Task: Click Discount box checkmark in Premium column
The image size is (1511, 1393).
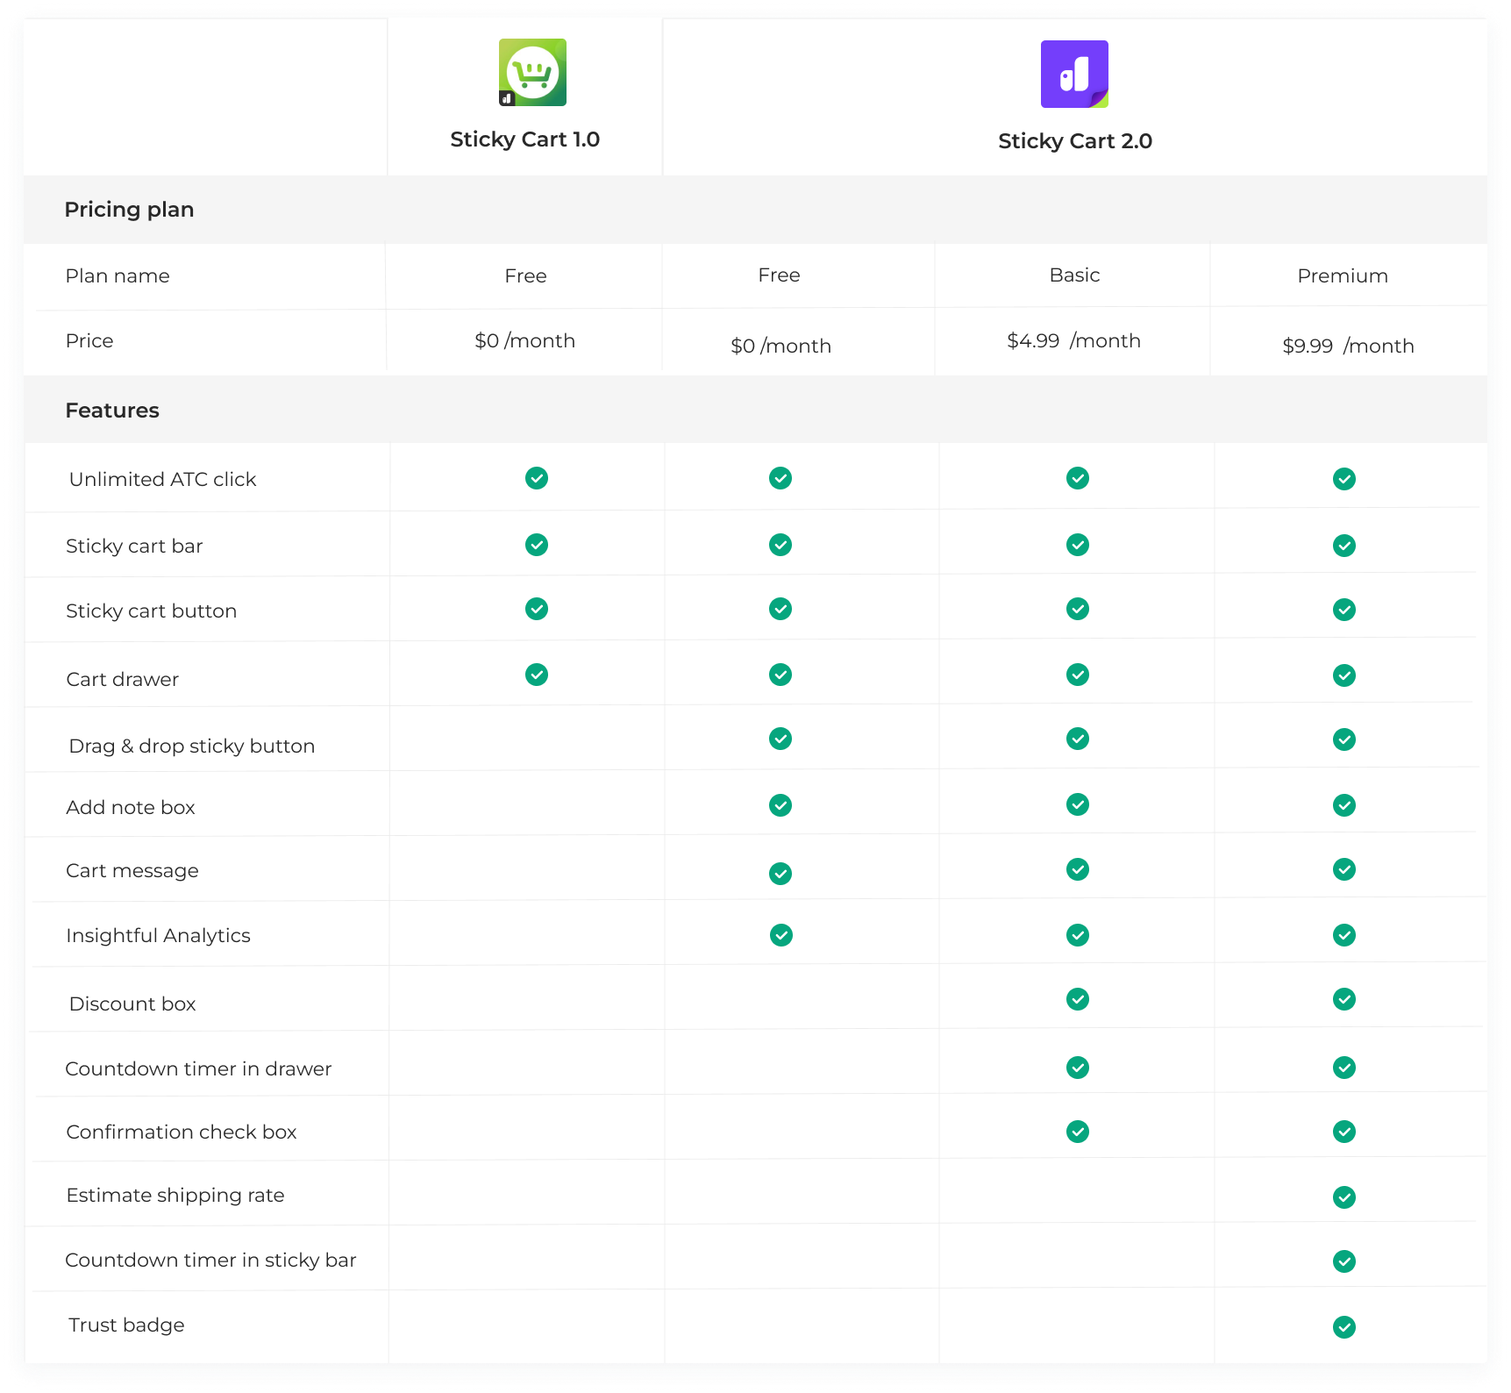Action: (1344, 999)
